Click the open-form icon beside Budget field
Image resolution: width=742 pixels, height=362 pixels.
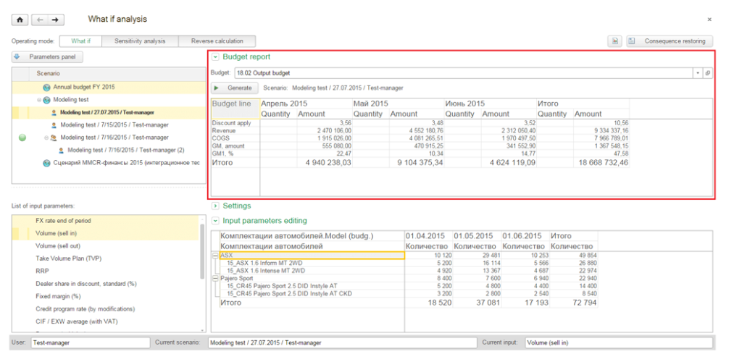708,73
